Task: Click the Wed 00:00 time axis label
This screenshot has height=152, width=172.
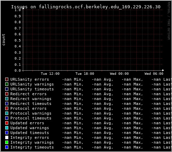Action: pos(119,74)
